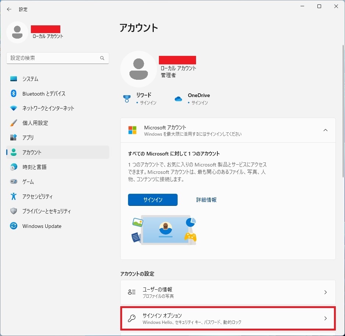Click the back arrow icon
Image resolution: width=345 pixels, height=336 pixels.
pyautogui.click(x=9, y=9)
